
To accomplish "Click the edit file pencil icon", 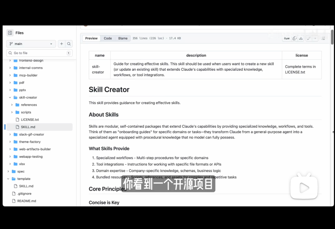I will point(309,38).
